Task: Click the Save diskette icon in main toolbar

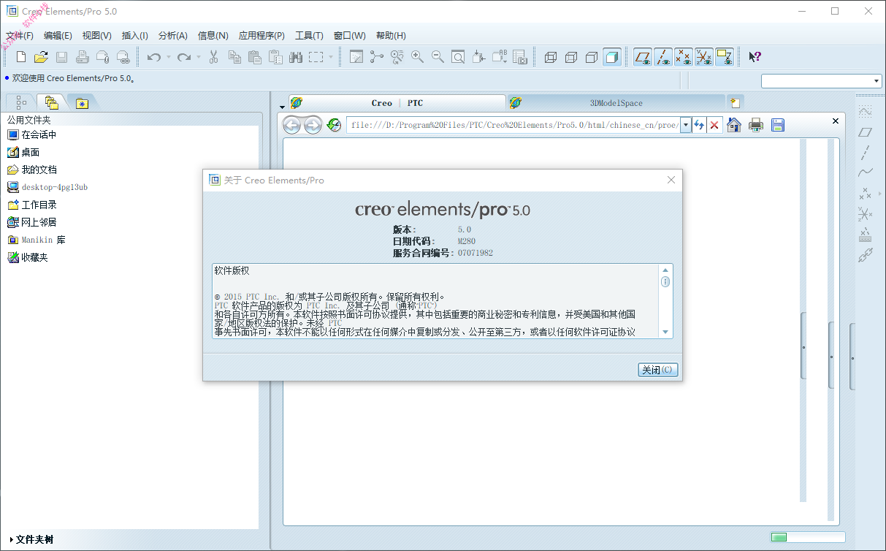Action: pos(62,57)
